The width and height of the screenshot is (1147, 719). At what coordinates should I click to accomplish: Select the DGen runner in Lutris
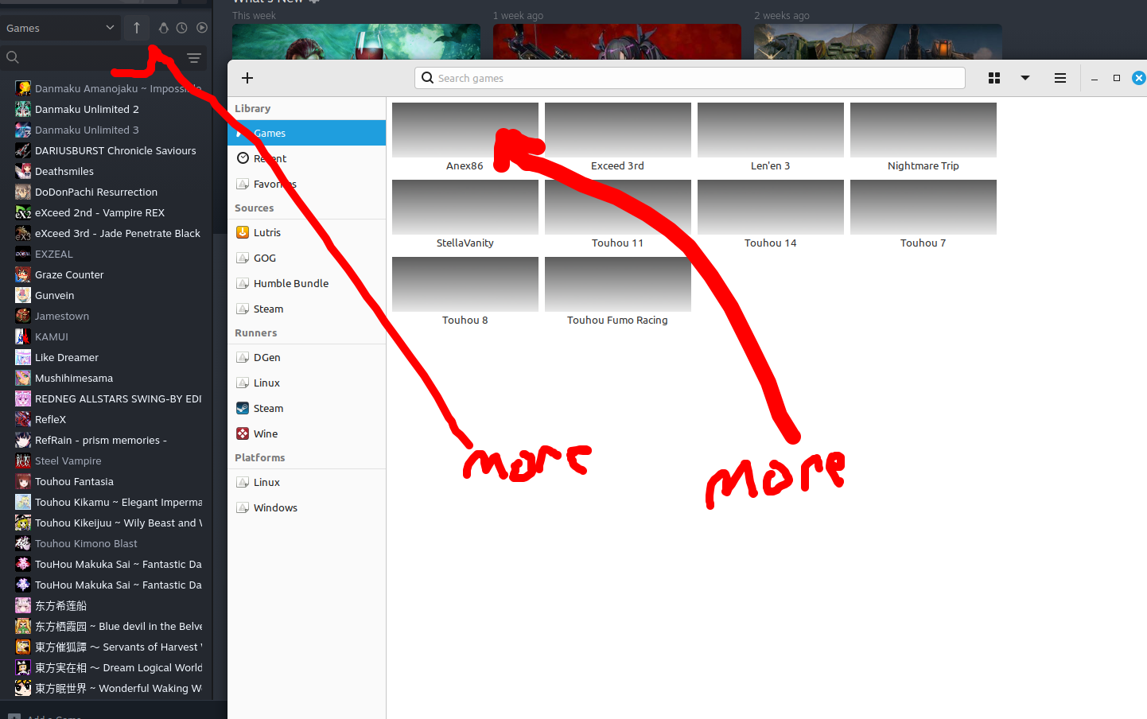coord(306,357)
